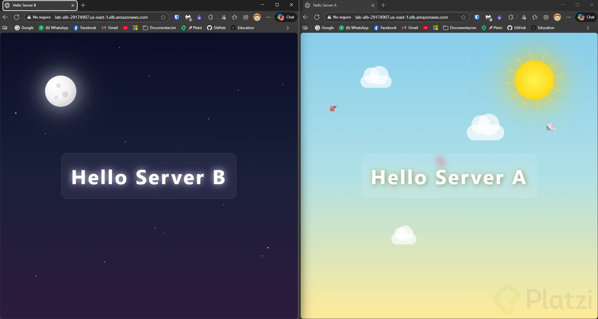Open the YouTube bookmark in Server A window

(x=426, y=28)
